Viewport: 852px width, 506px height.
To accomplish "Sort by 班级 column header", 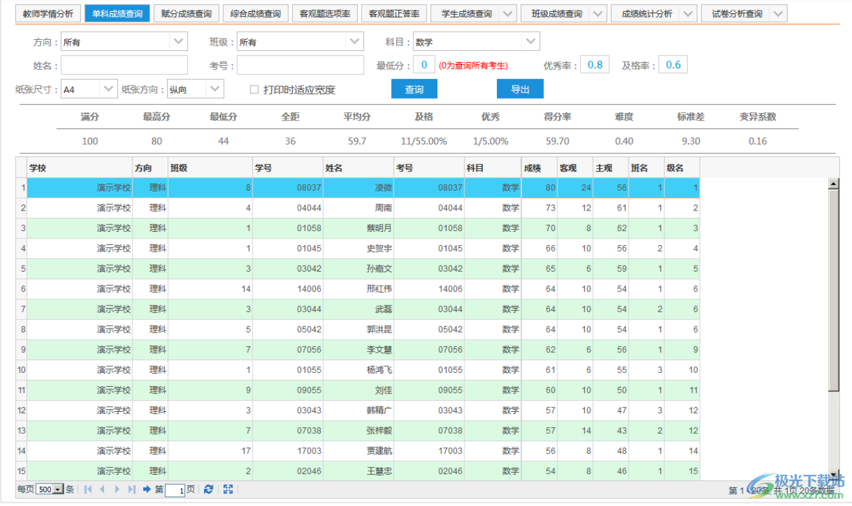I will coord(210,168).
